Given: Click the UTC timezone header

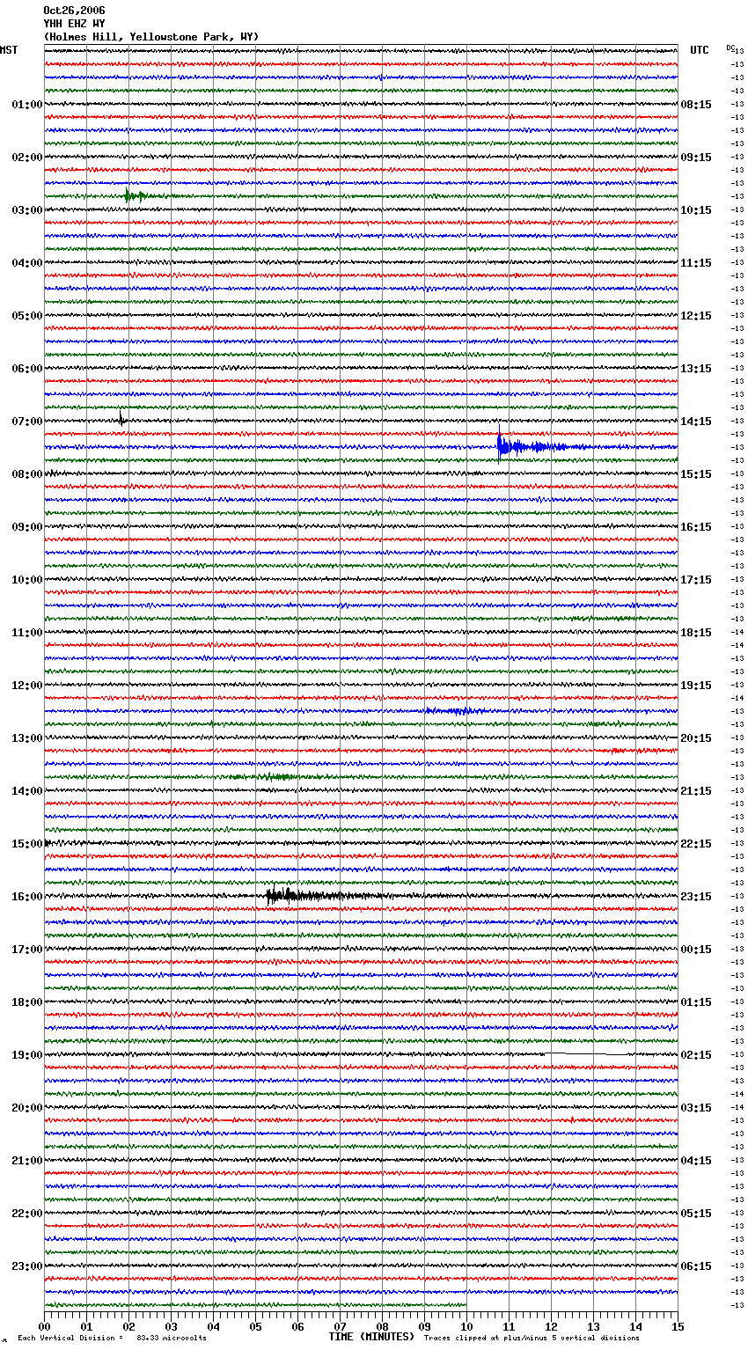Looking at the screenshot, I should click(700, 50).
